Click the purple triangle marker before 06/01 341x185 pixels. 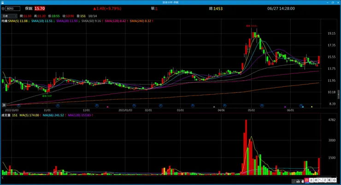point(285,107)
